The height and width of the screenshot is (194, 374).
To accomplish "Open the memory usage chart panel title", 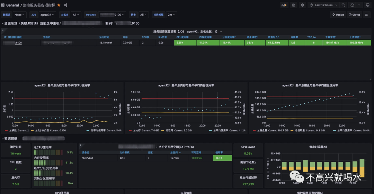I will tap(186, 85).
